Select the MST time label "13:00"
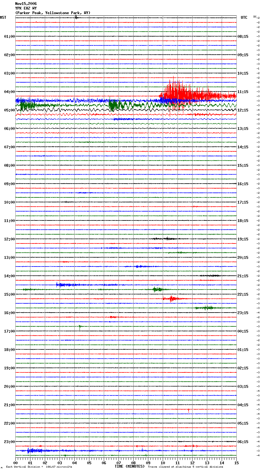Screen dimensions: 261x471 point(10,258)
